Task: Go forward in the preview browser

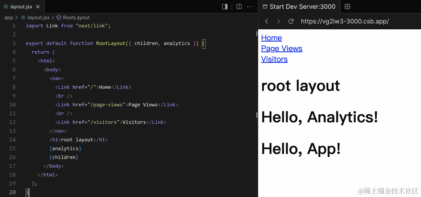Action: click(x=279, y=21)
